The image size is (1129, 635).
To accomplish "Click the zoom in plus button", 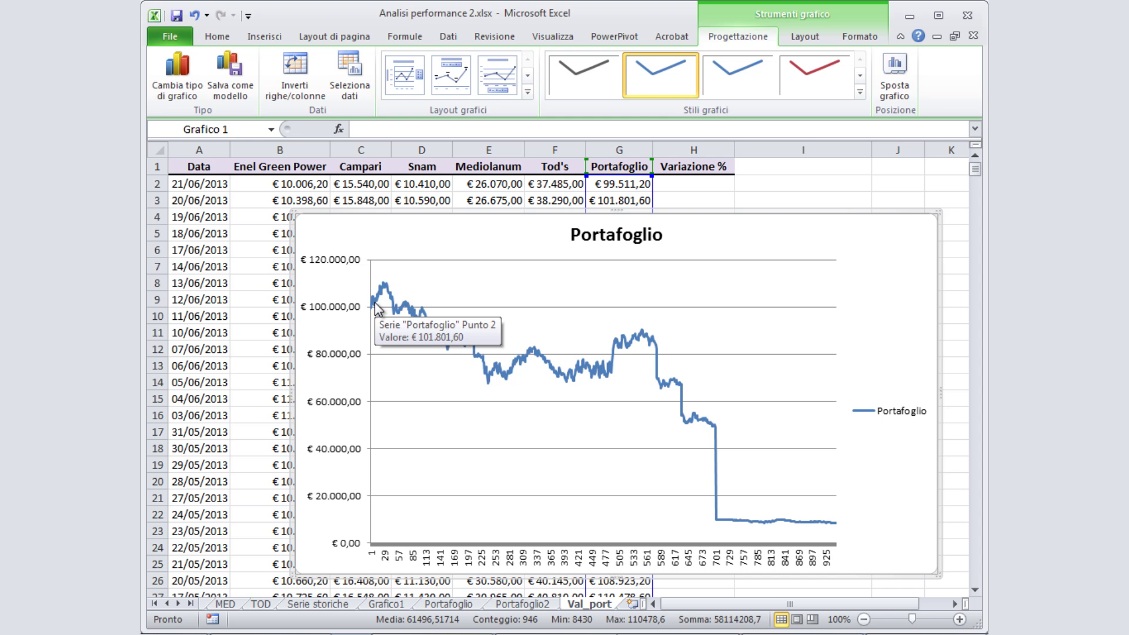I will point(960,619).
